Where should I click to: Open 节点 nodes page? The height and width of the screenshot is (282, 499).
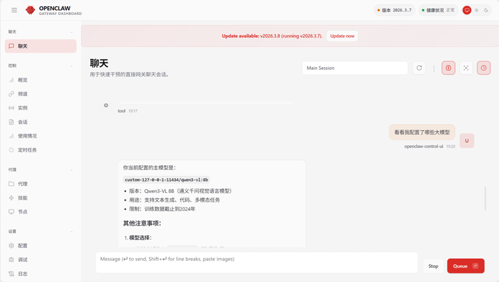click(40, 211)
